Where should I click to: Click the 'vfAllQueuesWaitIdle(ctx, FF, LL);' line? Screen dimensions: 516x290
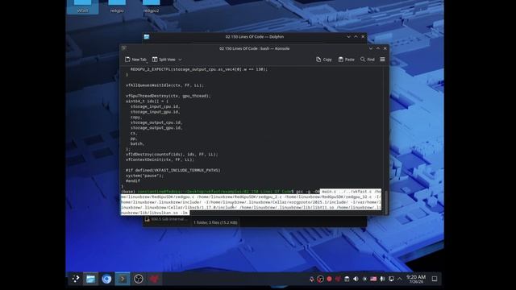[x=164, y=85]
